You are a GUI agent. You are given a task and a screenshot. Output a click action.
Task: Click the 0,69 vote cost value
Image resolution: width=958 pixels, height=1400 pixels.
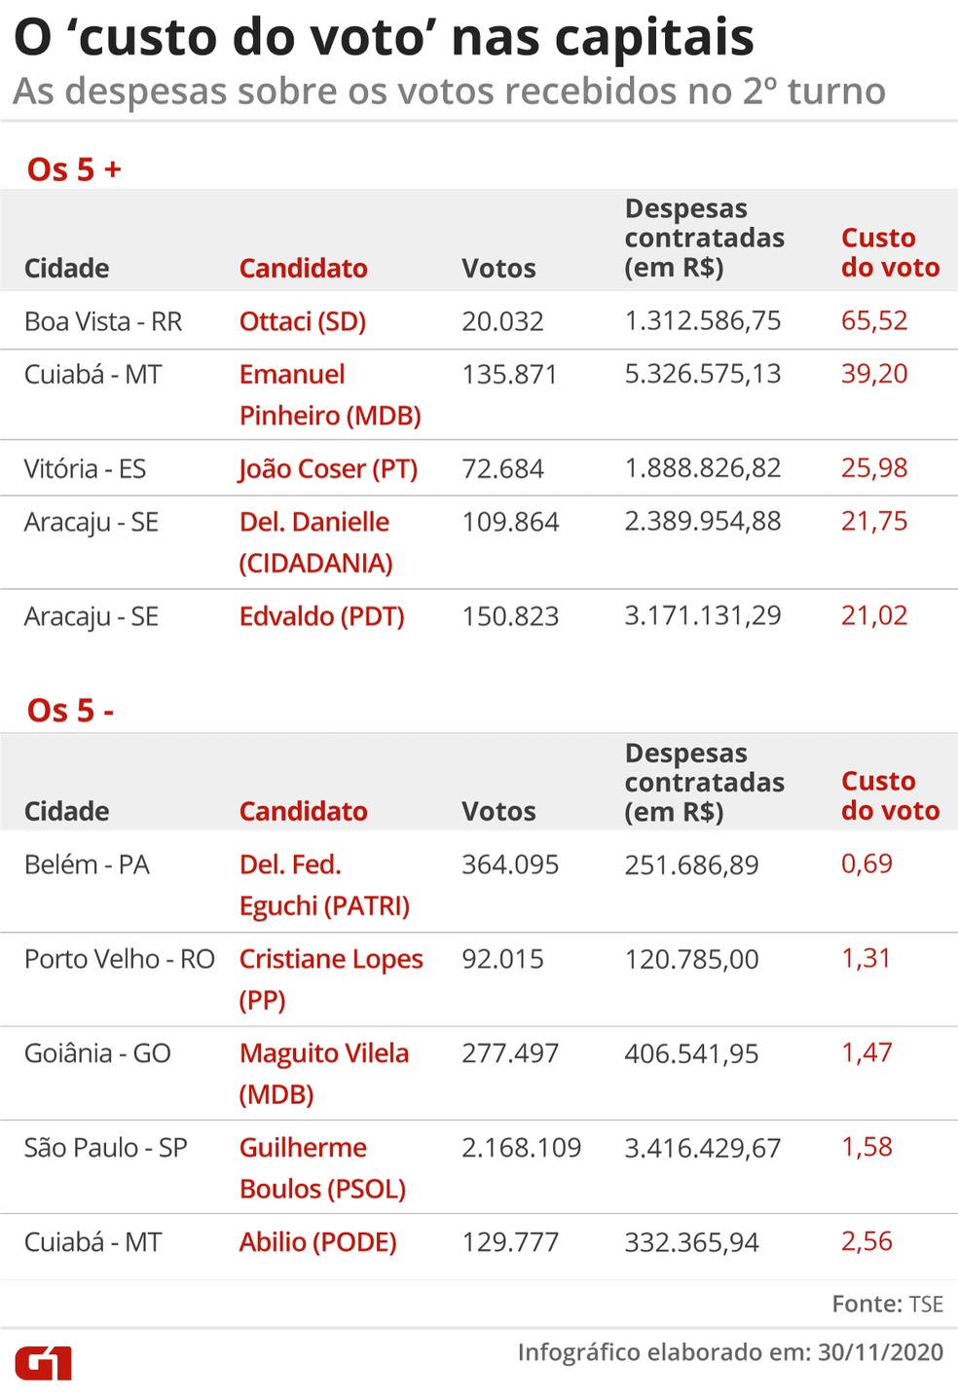866,864
